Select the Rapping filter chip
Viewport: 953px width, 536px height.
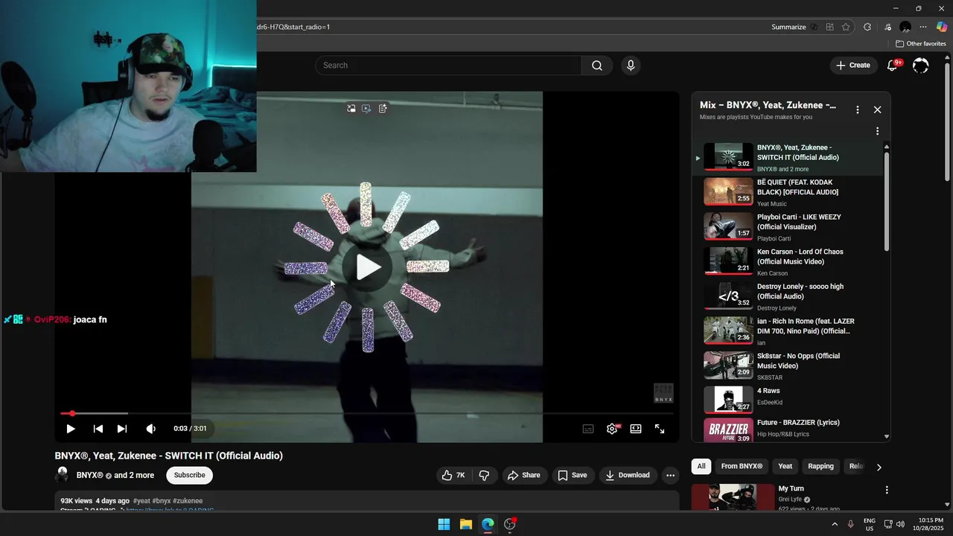820,466
